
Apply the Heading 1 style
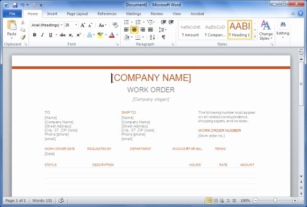[240, 30]
